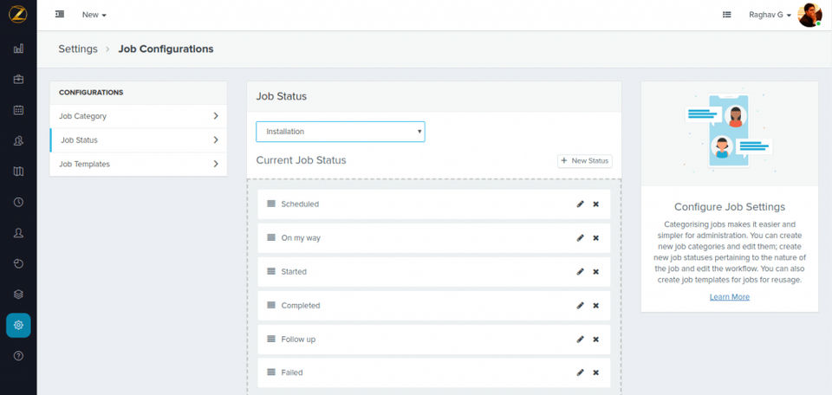Click the pencil icon for Completed status
832x395 pixels.
[580, 306]
